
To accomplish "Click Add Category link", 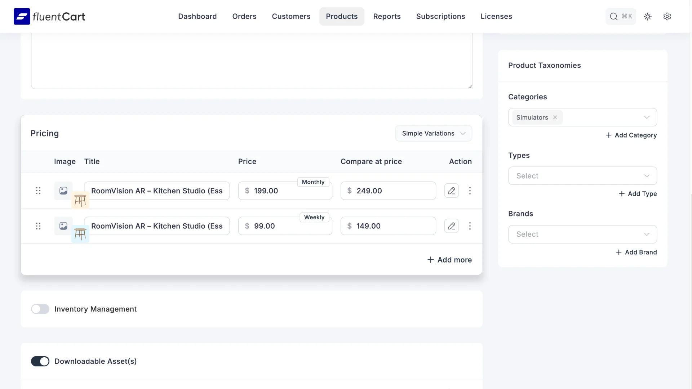I will tap(631, 135).
